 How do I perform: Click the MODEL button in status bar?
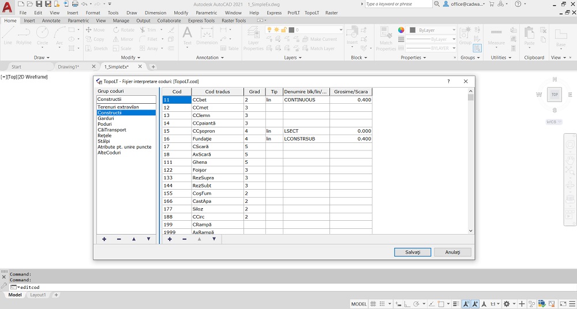(359, 304)
